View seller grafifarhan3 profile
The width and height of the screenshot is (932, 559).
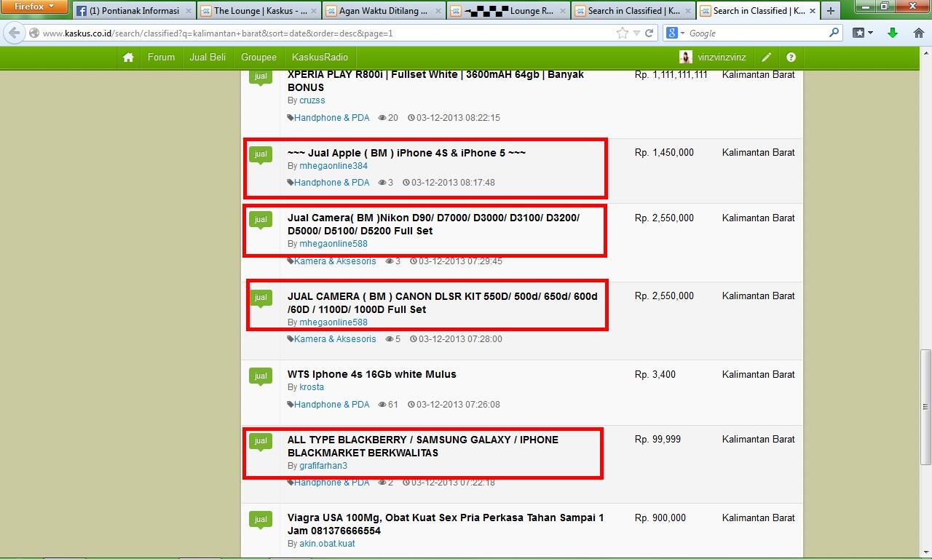pyautogui.click(x=323, y=466)
